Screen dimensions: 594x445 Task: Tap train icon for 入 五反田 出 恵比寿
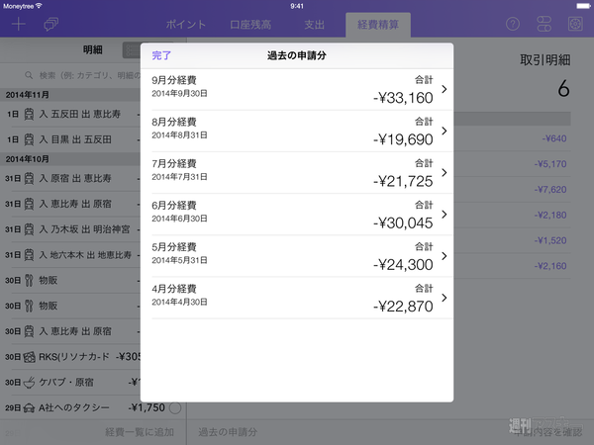pyautogui.click(x=29, y=114)
